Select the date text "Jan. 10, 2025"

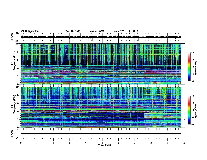73,31
